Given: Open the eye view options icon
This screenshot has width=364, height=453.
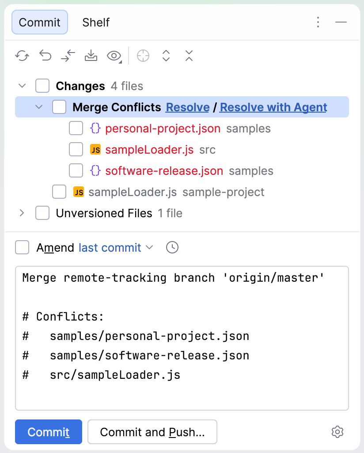Looking at the screenshot, I should tap(114, 56).
